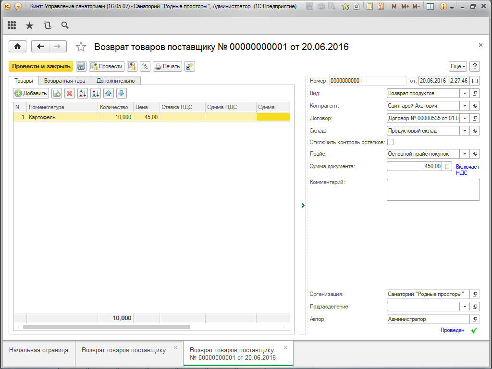Viewport: 492px width, 369px height.
Task: Open the Еще menu
Action: [458, 66]
